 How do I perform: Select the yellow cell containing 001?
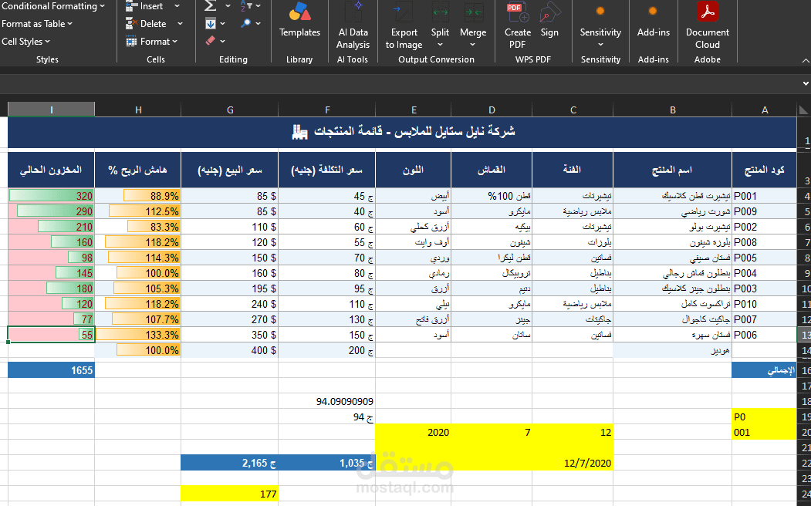[x=765, y=432]
